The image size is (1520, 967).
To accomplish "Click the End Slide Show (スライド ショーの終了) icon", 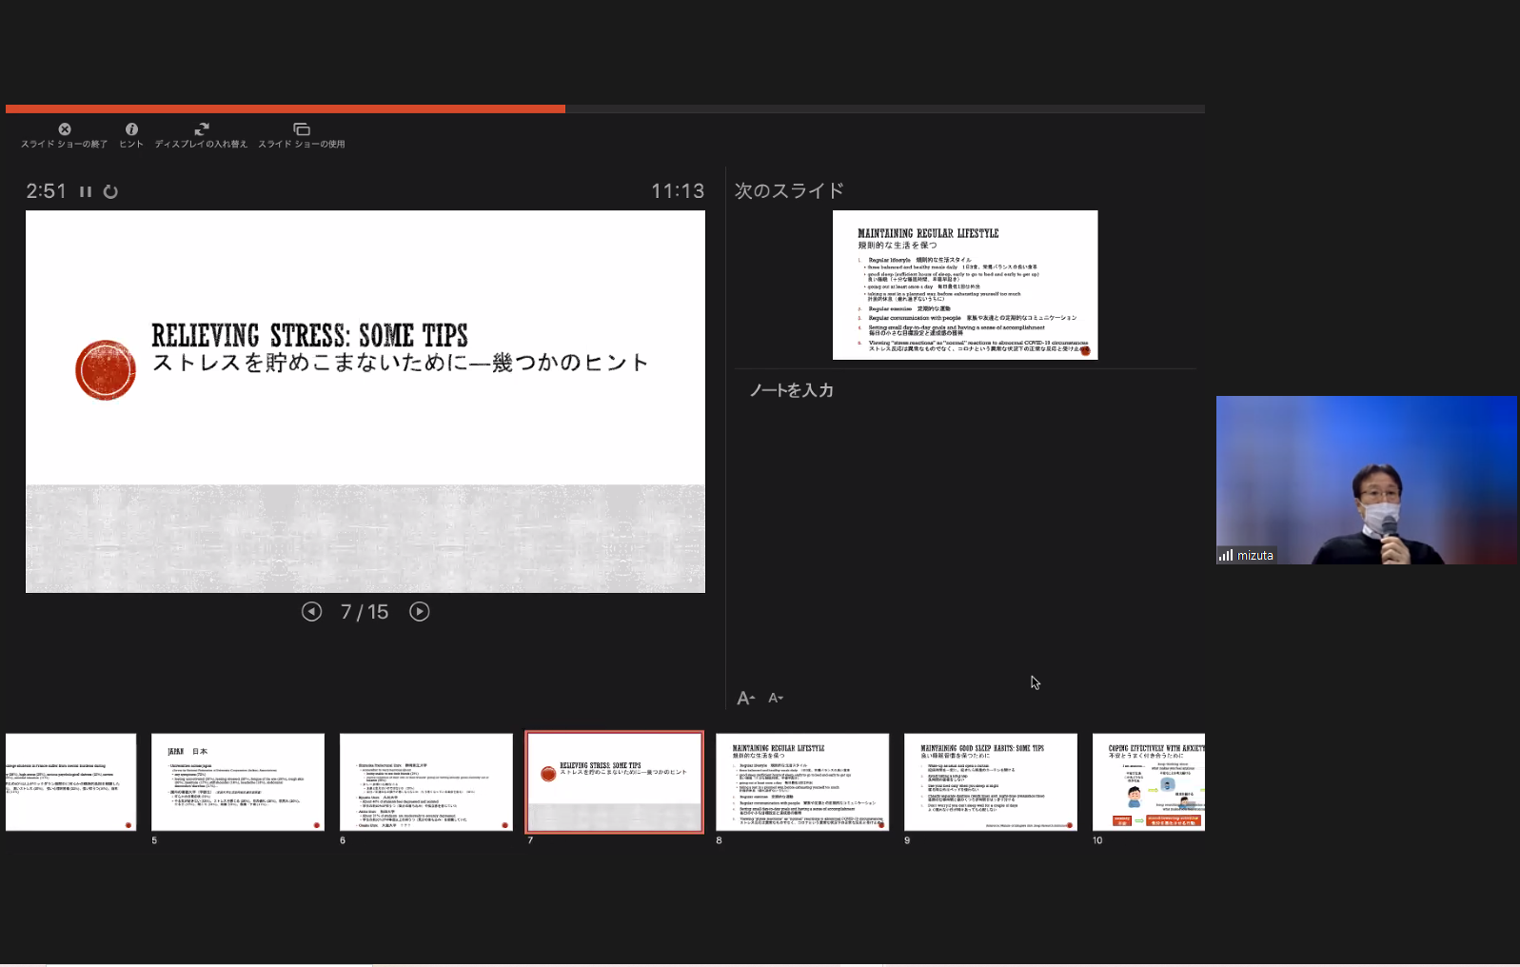I will click(65, 129).
